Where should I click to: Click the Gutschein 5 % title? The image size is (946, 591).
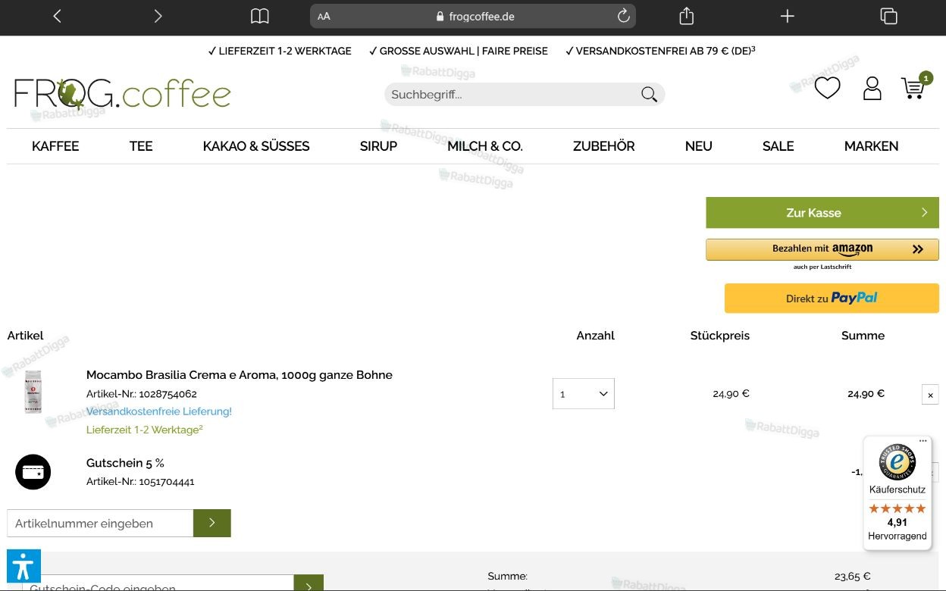pyautogui.click(x=125, y=463)
